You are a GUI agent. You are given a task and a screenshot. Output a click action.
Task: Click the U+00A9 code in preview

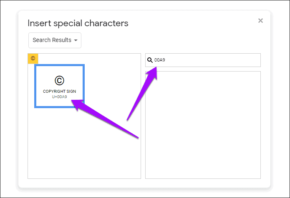point(59,97)
